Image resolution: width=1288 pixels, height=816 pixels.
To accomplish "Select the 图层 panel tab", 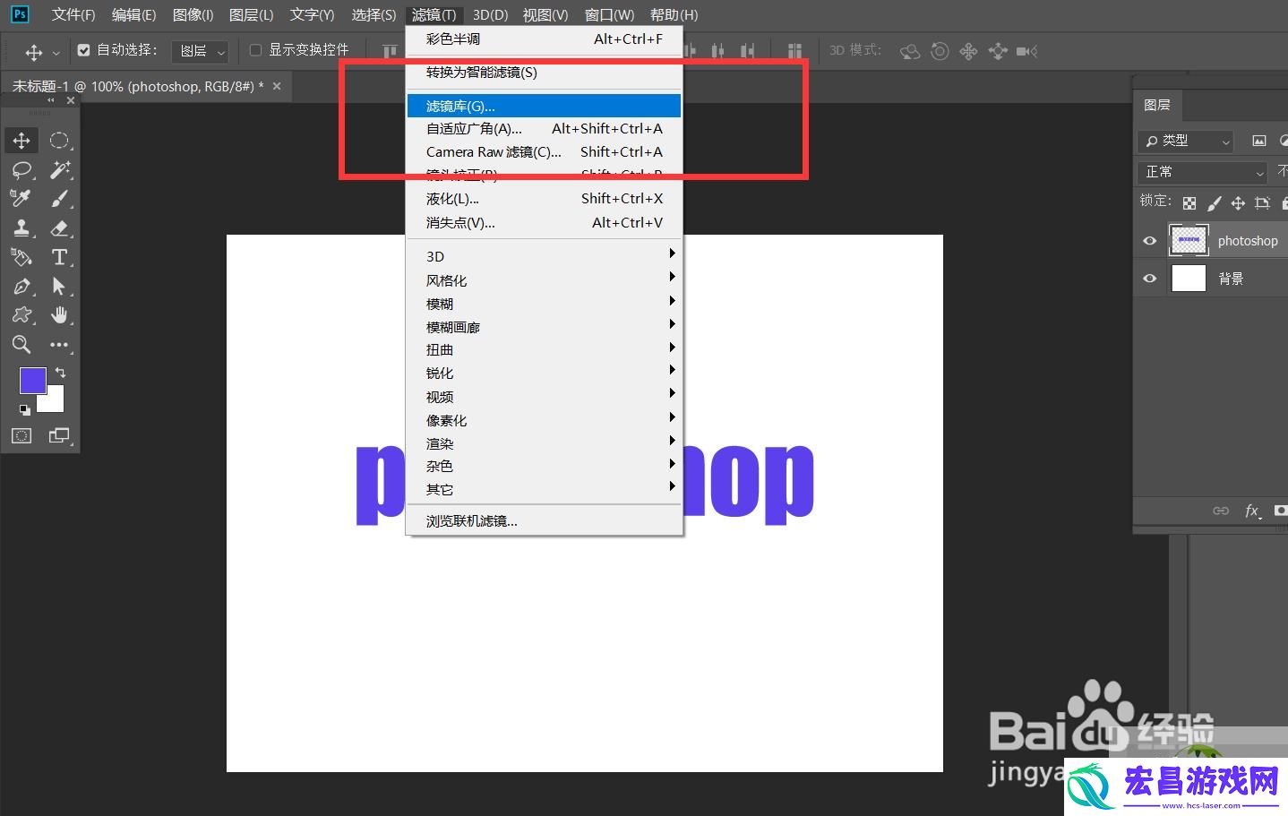I will point(1157,105).
